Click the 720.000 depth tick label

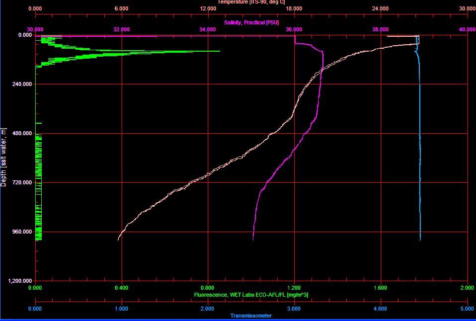[22, 183]
